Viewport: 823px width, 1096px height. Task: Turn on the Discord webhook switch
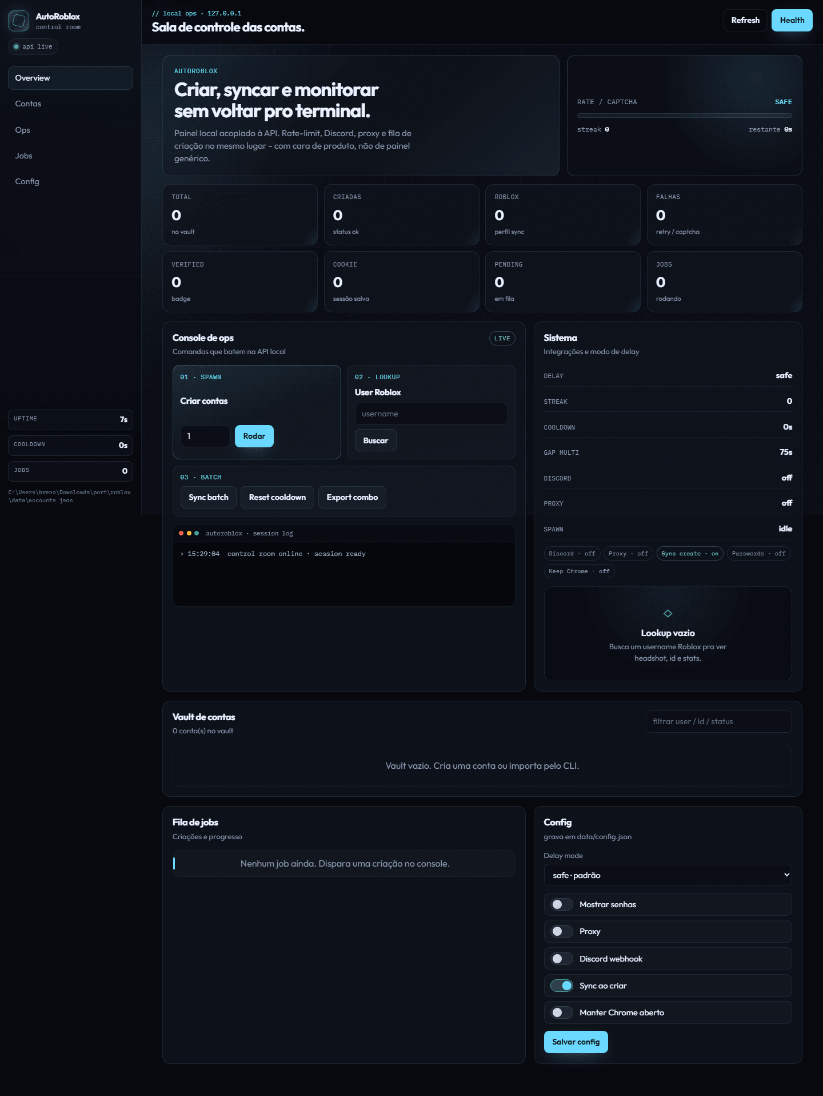tap(561, 959)
